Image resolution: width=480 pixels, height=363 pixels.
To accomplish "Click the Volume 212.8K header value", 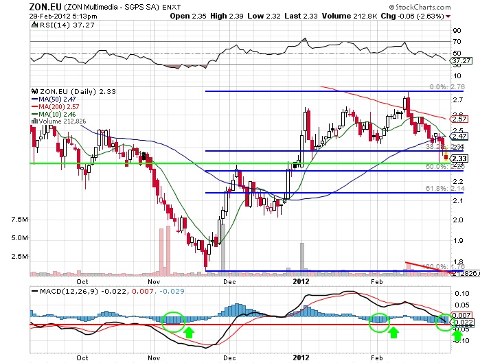I will pyautogui.click(x=350, y=16).
